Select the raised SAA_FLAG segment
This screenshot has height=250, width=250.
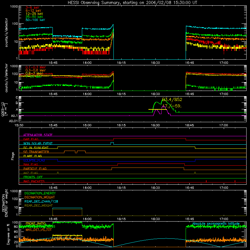click(x=151, y=164)
